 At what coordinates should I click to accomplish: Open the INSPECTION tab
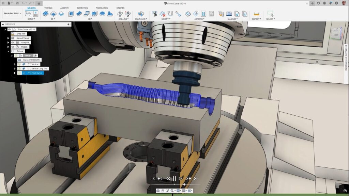click(82, 8)
